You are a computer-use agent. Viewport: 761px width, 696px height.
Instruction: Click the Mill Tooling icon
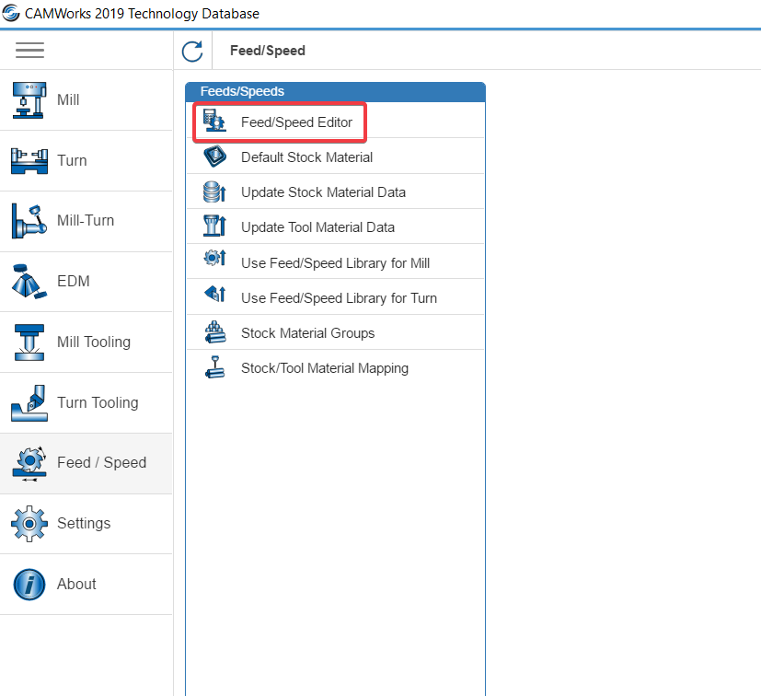[x=29, y=342]
